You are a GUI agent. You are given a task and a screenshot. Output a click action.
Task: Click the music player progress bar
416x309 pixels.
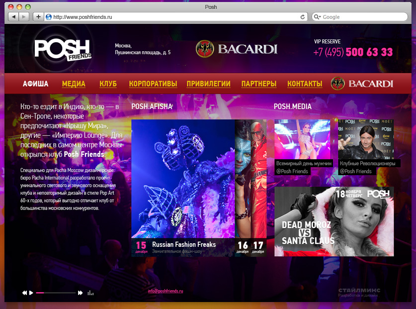55,293
